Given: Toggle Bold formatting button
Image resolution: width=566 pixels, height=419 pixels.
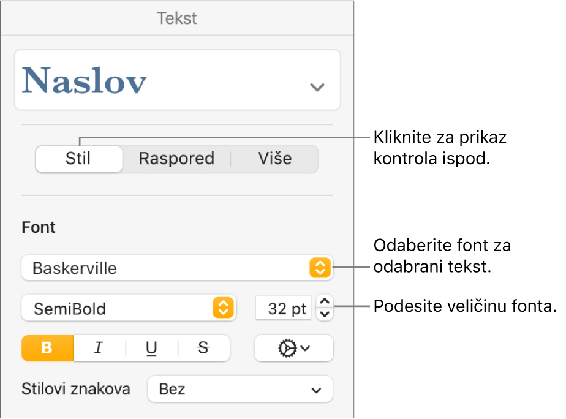Looking at the screenshot, I should pyautogui.click(x=48, y=349).
